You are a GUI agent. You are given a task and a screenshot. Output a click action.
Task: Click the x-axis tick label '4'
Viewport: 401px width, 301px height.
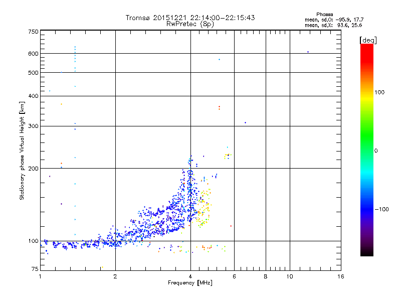coord(190,276)
